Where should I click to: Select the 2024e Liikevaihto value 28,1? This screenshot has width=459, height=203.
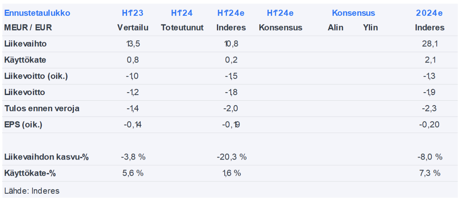[x=429, y=44]
